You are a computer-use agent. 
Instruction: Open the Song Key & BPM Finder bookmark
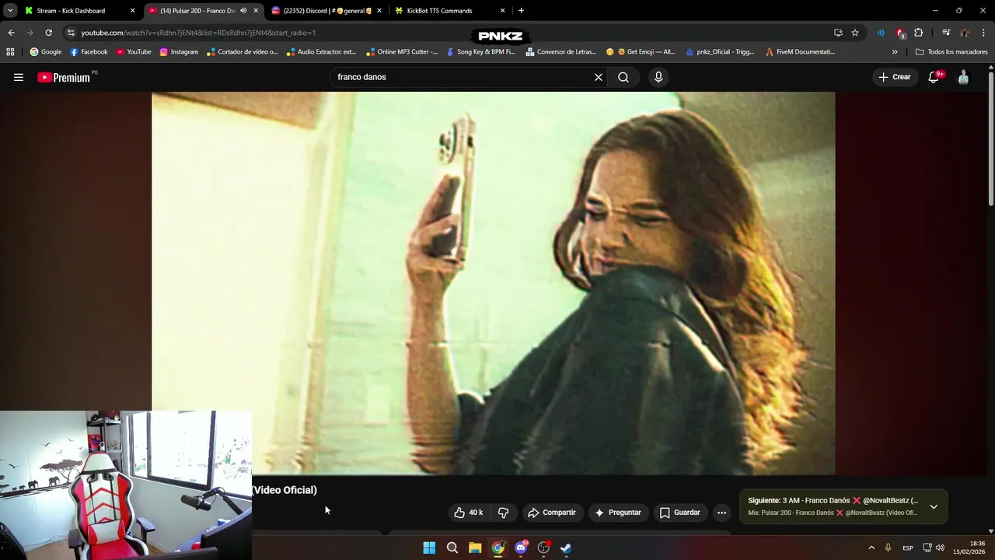pos(480,52)
